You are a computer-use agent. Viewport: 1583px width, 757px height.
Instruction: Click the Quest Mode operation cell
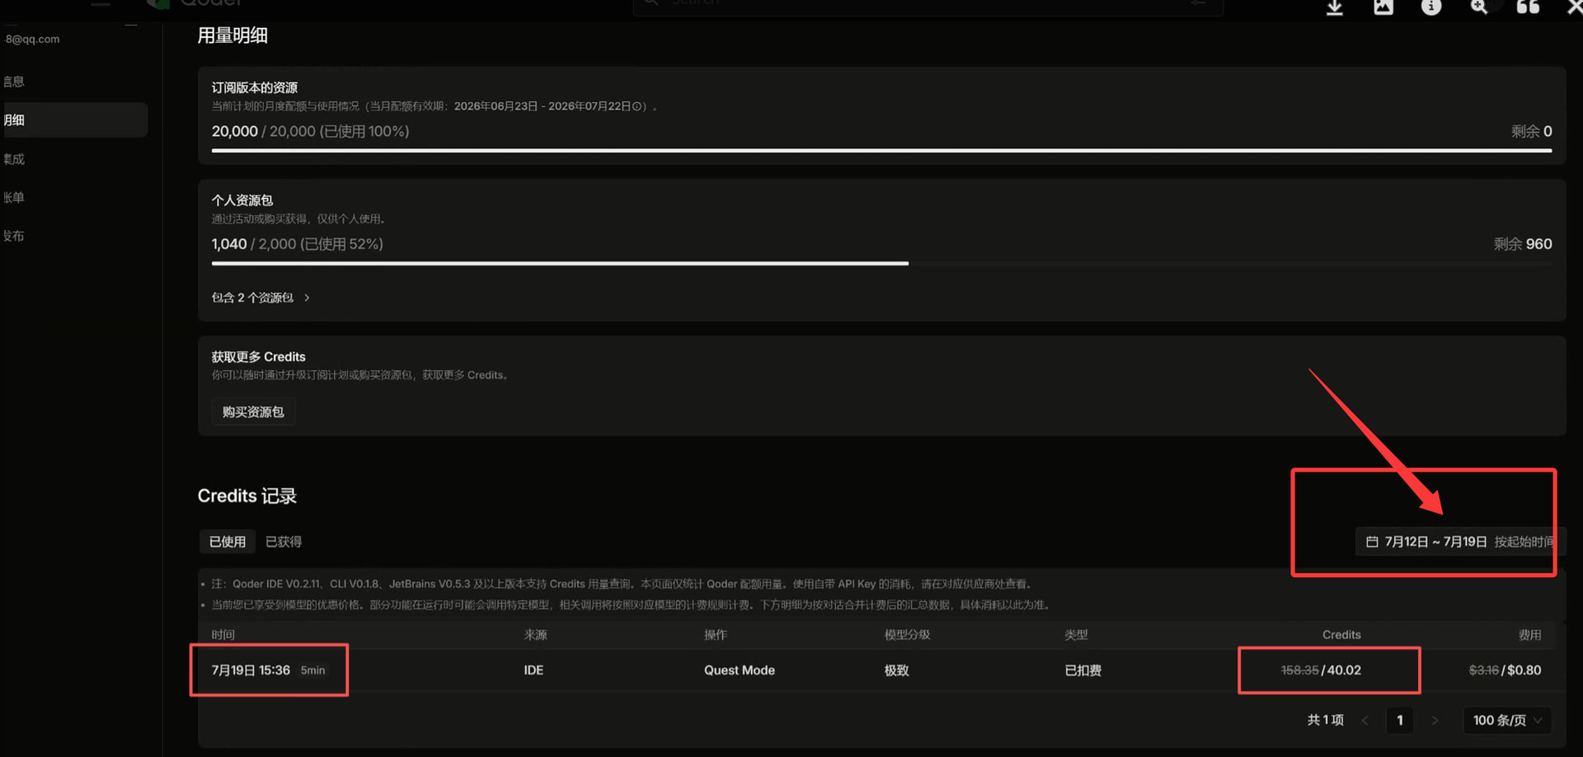(x=740, y=670)
